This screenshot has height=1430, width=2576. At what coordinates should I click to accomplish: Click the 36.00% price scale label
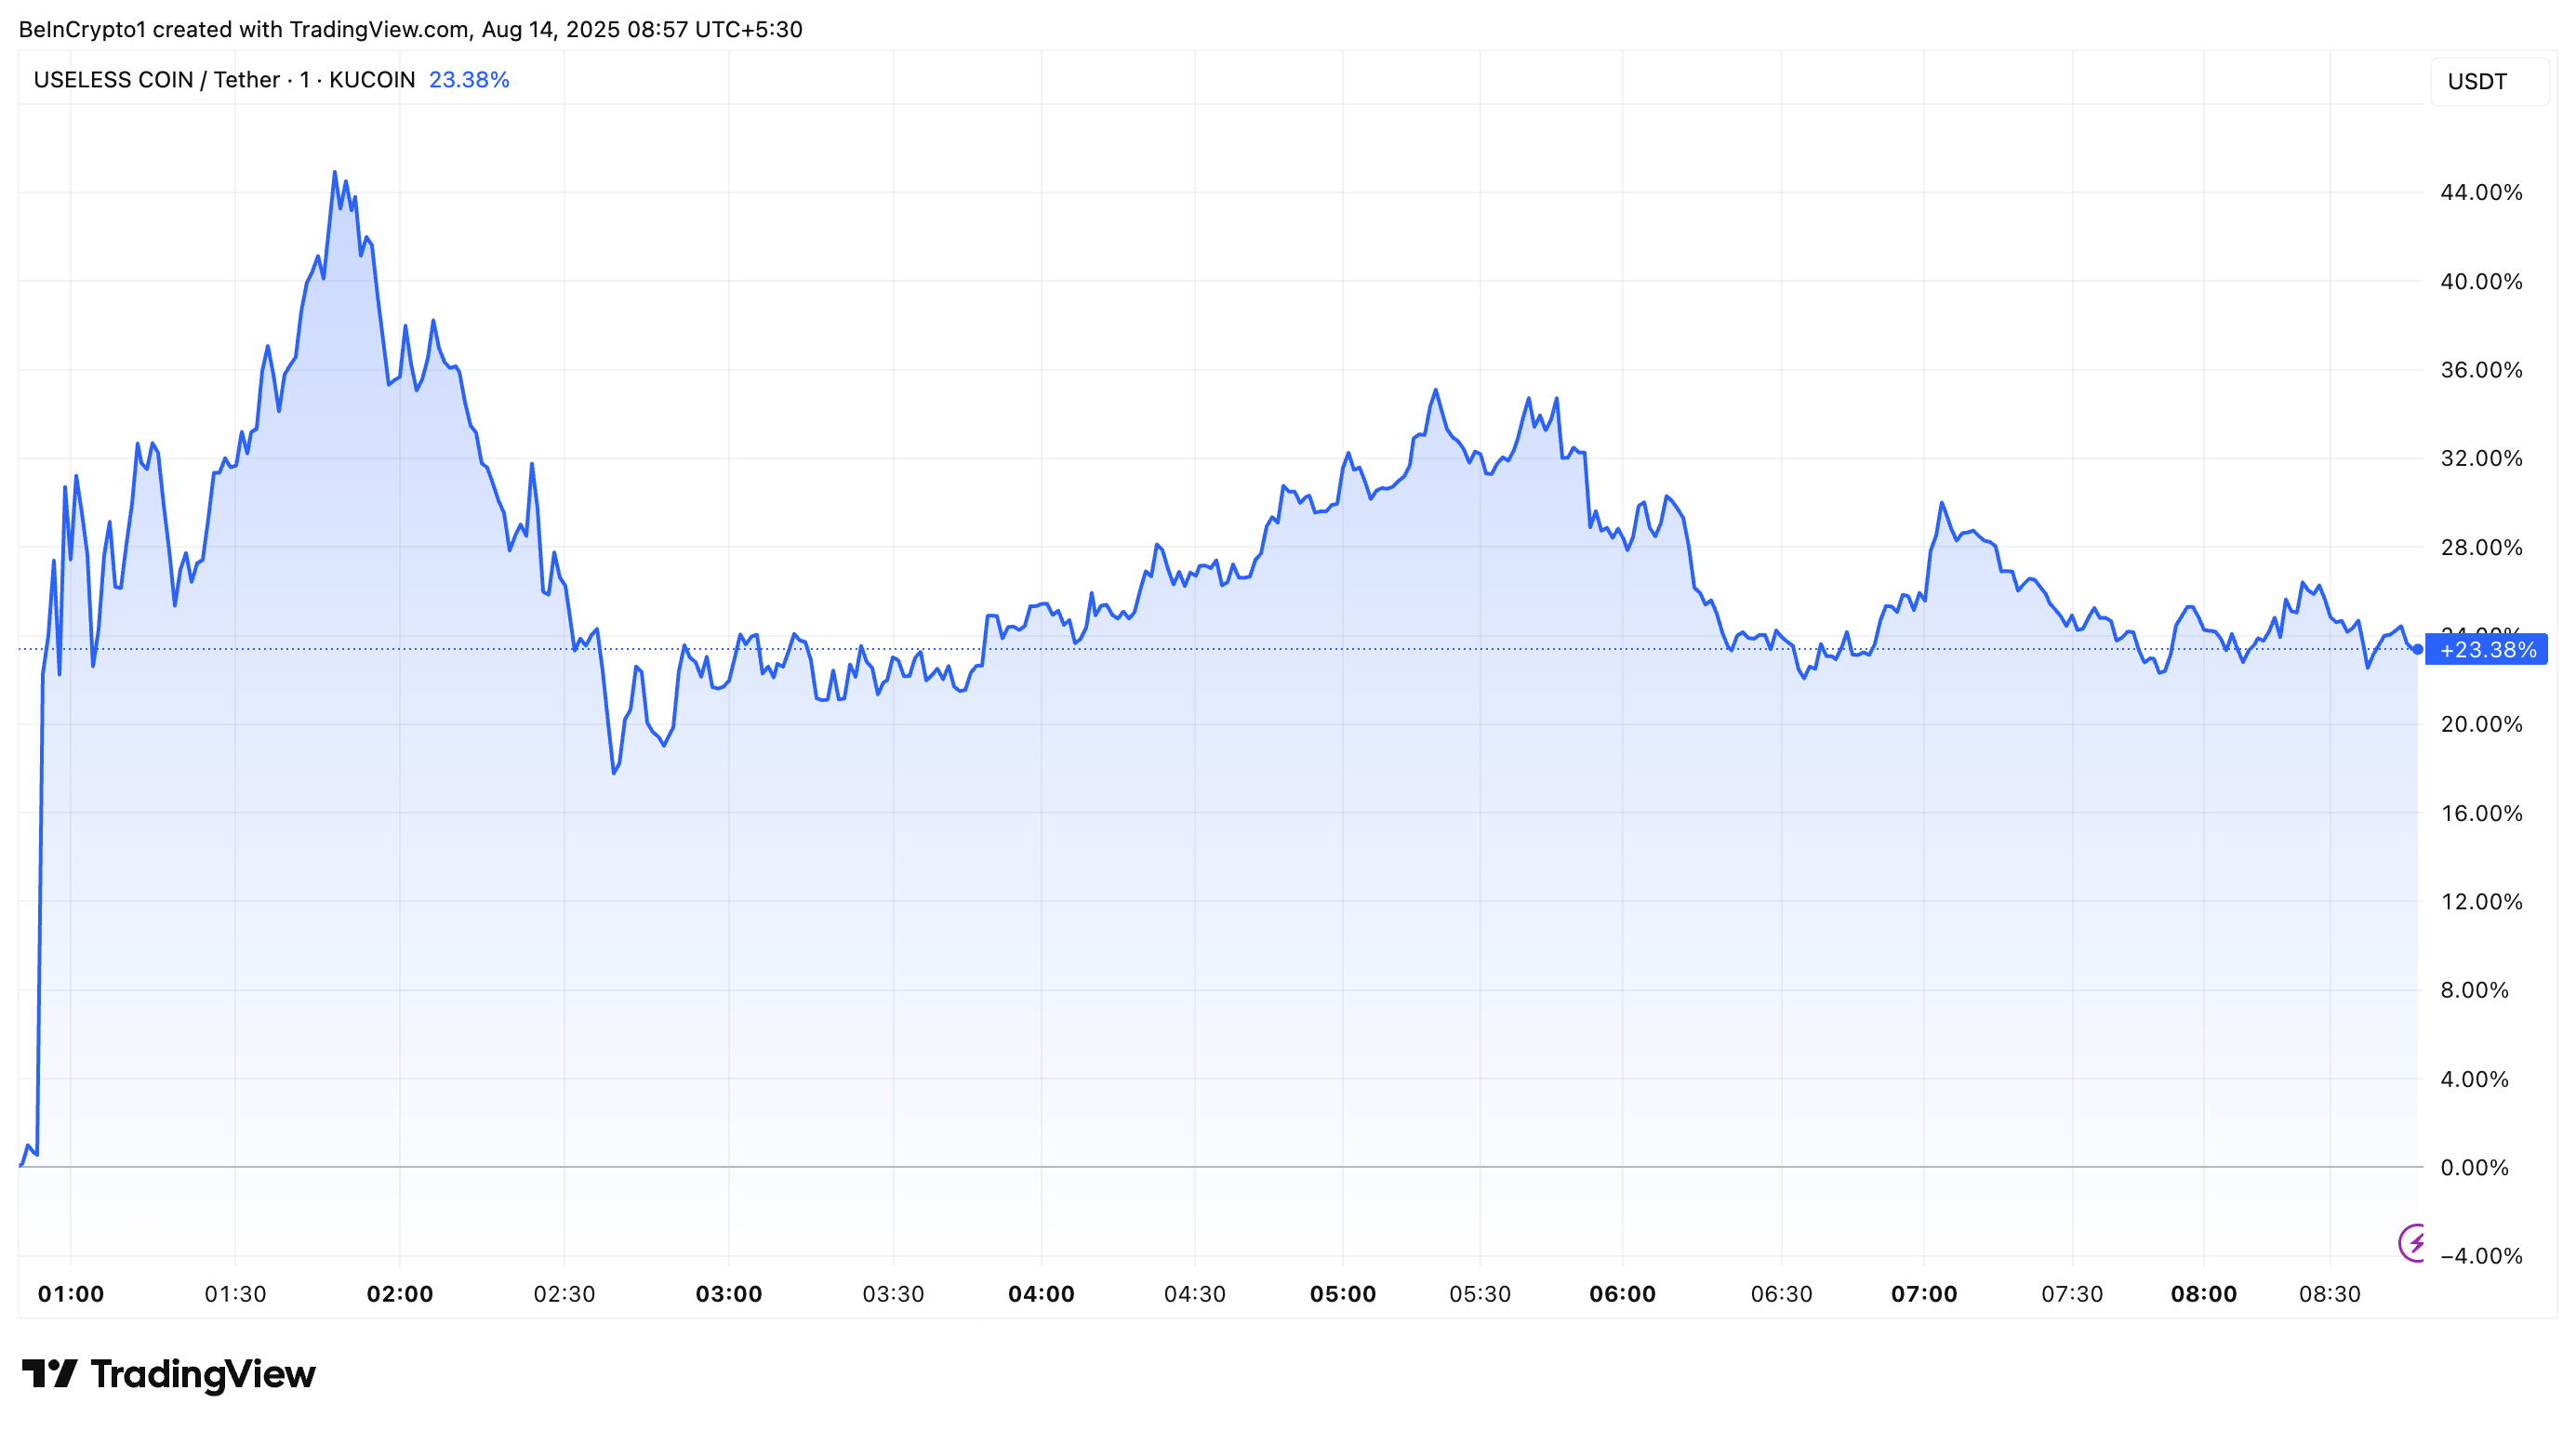click(2481, 370)
